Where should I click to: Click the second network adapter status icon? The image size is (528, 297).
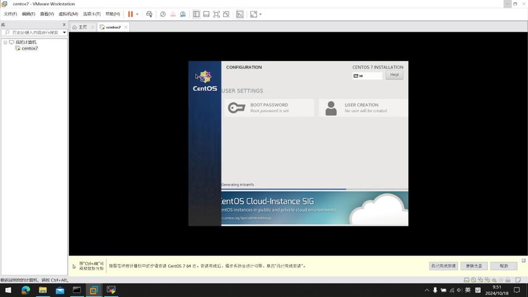(x=487, y=280)
